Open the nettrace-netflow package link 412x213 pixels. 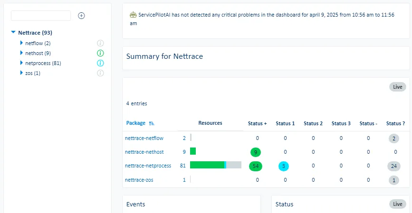click(x=144, y=138)
